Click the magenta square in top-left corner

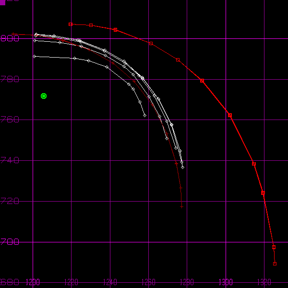pos(2,2)
